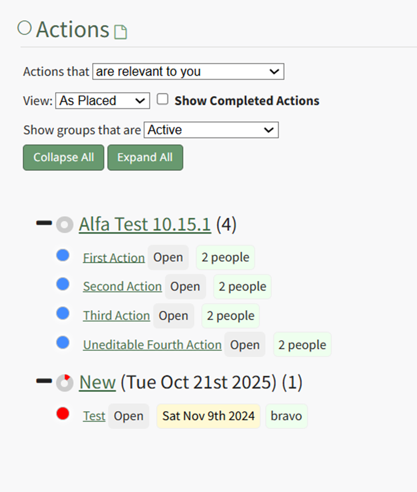
Task: Click the gray ring icon beside Alfa Test
Action: pyautogui.click(x=64, y=225)
